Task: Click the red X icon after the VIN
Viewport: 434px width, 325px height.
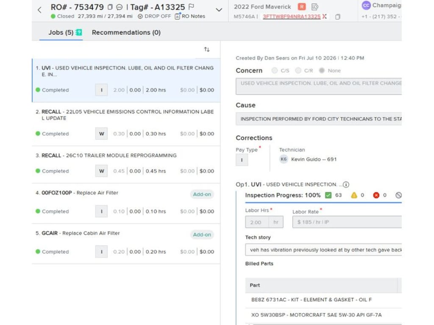Action: coord(325,17)
